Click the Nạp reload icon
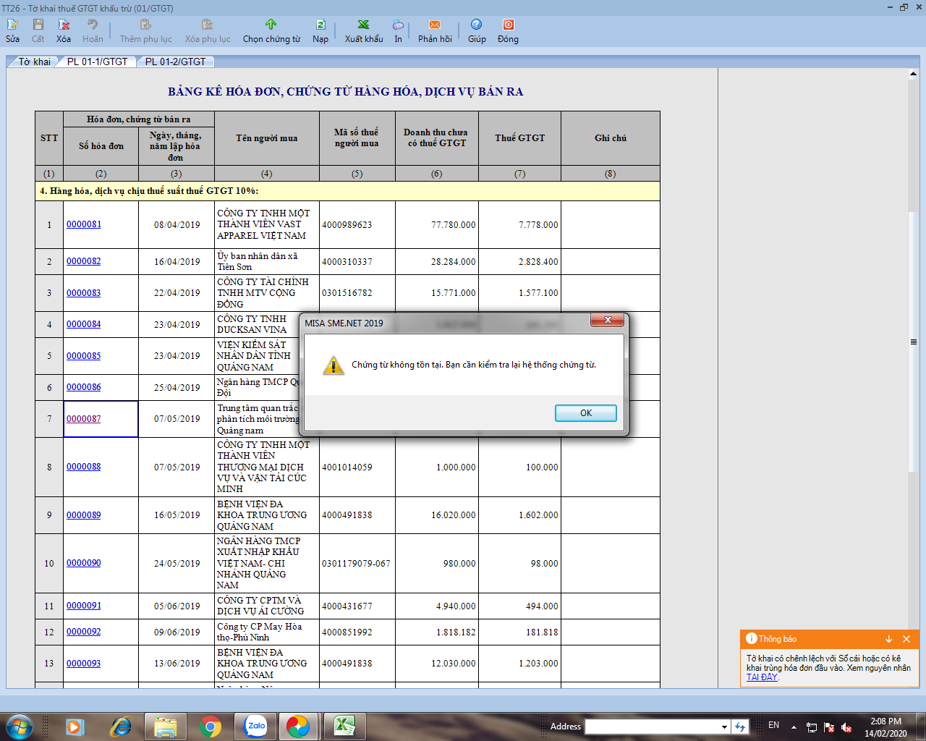 pyautogui.click(x=320, y=25)
